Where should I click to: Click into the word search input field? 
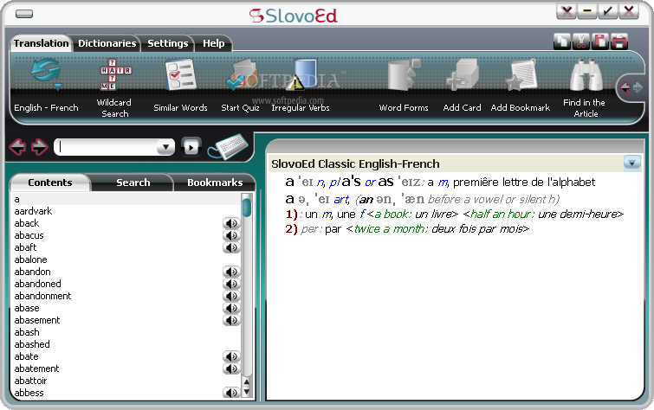(x=107, y=147)
